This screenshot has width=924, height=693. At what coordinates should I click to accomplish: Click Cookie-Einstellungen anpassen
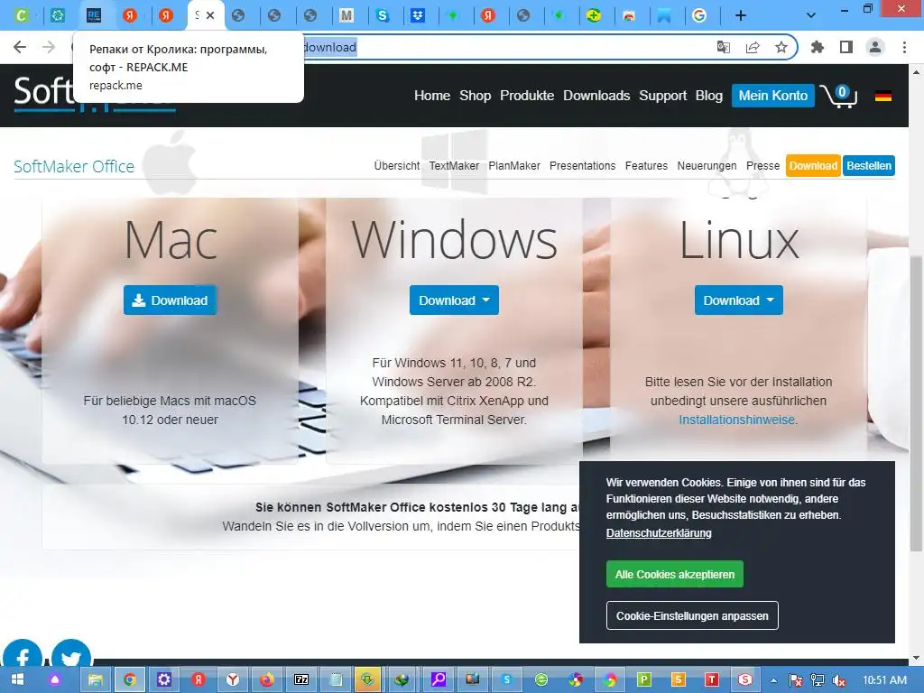point(692,615)
